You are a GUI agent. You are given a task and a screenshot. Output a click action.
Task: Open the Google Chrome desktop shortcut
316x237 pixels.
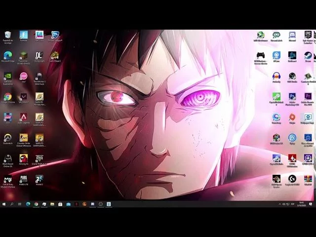pyautogui.click(x=8, y=98)
